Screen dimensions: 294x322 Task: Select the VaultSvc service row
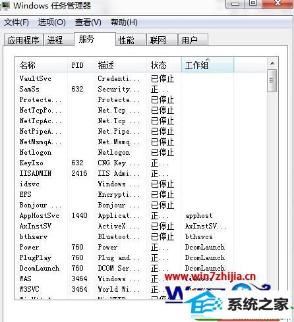click(x=140, y=78)
